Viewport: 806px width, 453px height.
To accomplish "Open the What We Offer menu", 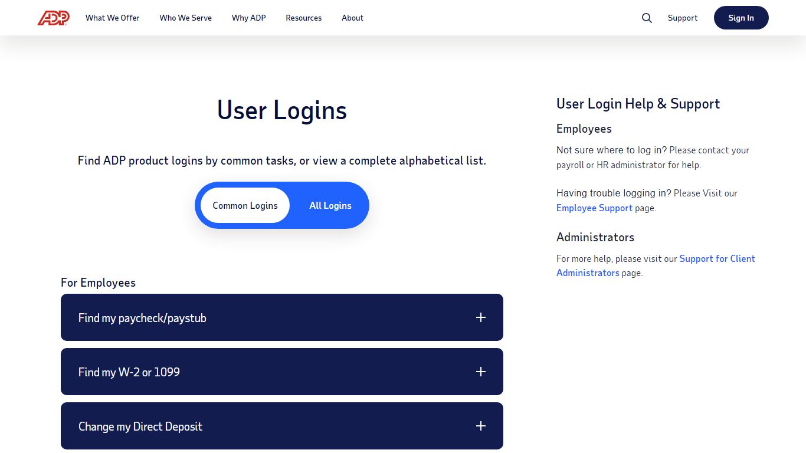I will [x=113, y=18].
